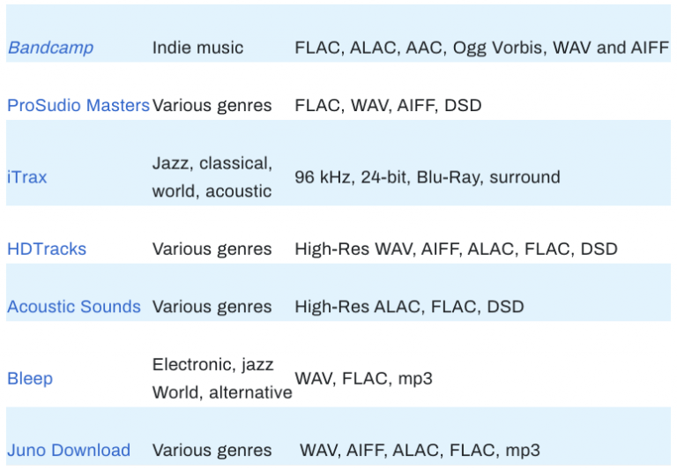Click "High-Res ALAC, FLAC, DSD" formats text
The width and height of the screenshot is (677, 470).
pyautogui.click(x=409, y=307)
